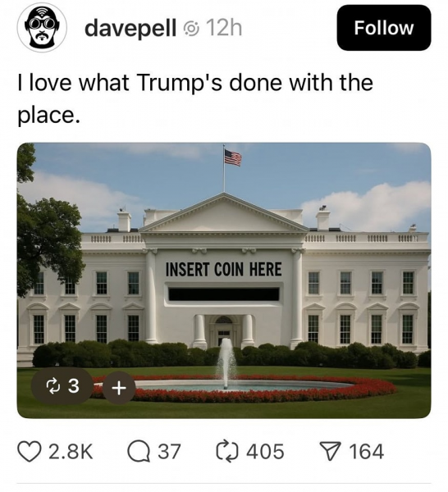
Task: Follow davepell with the Follow button
Action: coord(384,28)
